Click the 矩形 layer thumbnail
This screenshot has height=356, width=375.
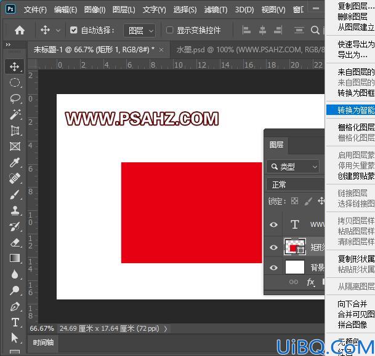294,247
